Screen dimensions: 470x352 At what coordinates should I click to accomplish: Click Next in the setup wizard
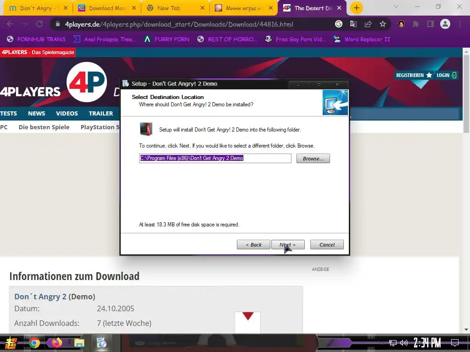tap(288, 245)
